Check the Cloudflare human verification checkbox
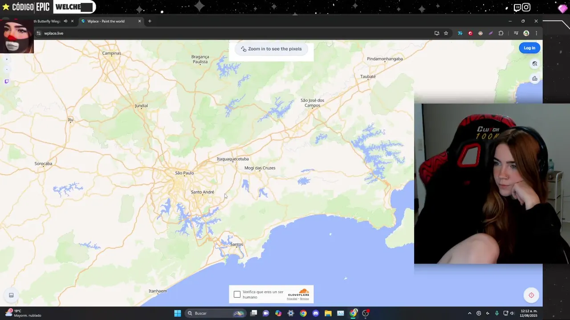The image size is (570, 320). [x=237, y=294]
